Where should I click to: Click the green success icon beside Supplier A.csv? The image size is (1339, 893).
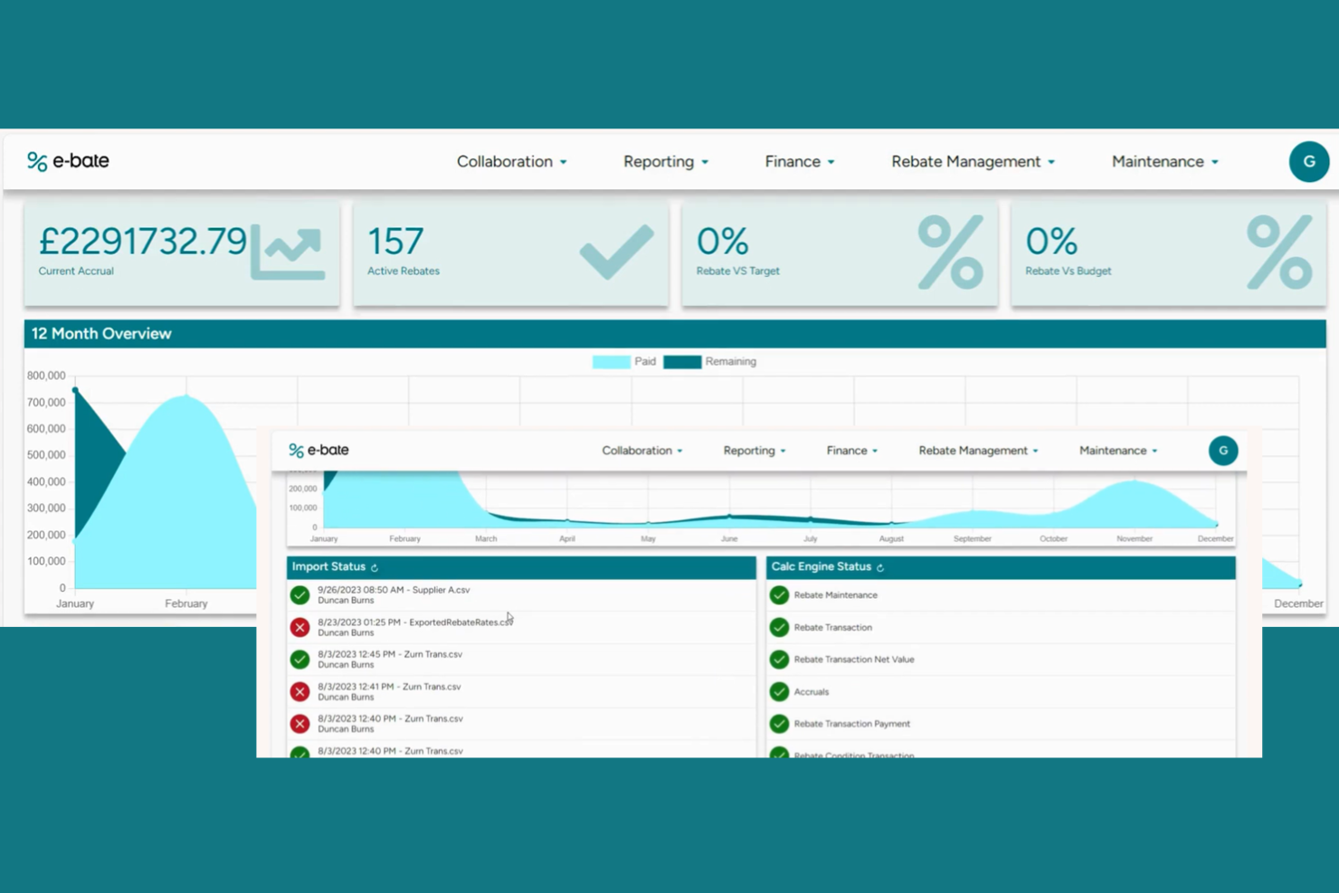299,594
